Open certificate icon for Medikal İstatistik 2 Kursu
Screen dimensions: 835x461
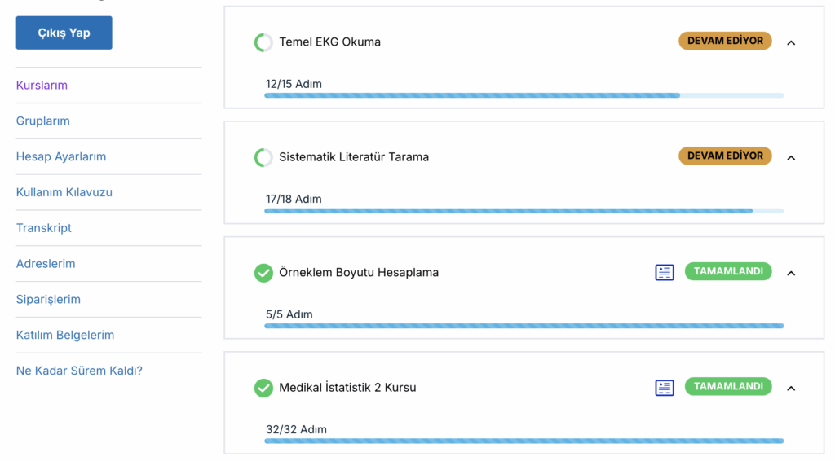tap(664, 388)
